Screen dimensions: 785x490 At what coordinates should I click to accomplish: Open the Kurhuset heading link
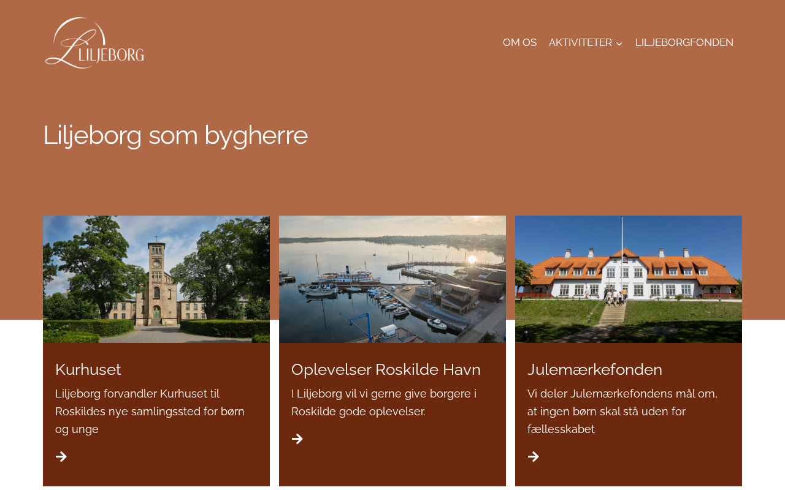(88, 369)
